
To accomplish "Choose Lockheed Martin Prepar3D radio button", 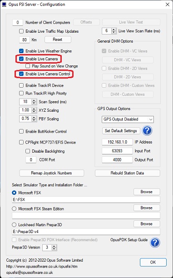I will (14, 225).
